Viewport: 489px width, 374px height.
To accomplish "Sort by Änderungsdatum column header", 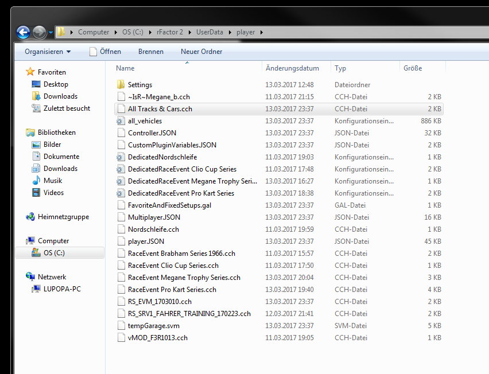I will 292,68.
